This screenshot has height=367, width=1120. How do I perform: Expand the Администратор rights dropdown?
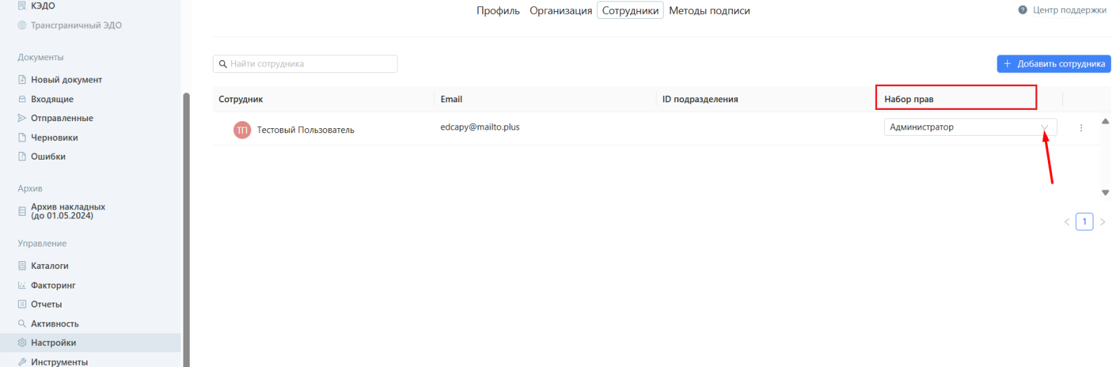pyautogui.click(x=1044, y=127)
